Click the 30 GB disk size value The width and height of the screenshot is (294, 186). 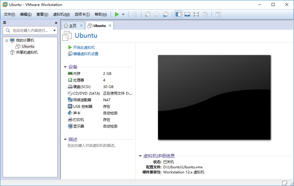(108, 87)
